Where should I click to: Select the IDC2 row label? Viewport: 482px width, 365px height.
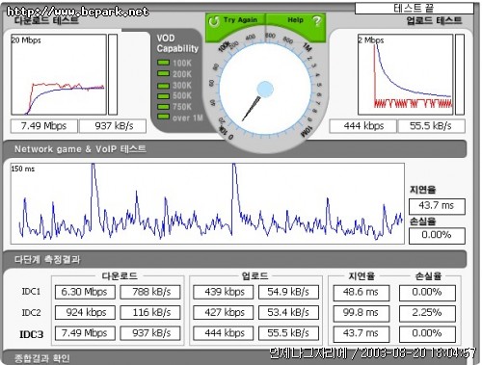point(31,312)
